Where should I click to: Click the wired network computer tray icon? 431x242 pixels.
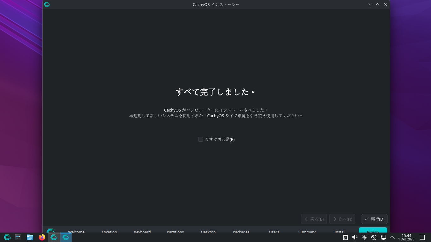tap(383, 237)
